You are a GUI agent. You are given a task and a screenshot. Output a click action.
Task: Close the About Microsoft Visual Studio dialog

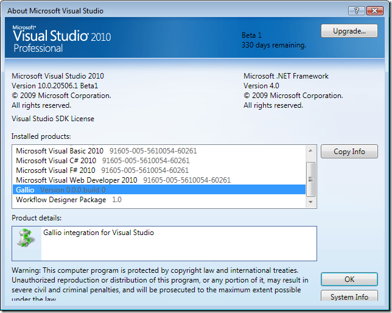pos(375,11)
